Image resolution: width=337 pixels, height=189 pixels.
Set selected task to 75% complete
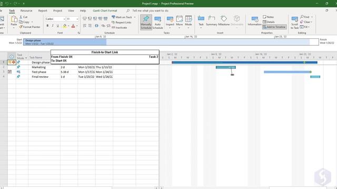click(100, 19)
